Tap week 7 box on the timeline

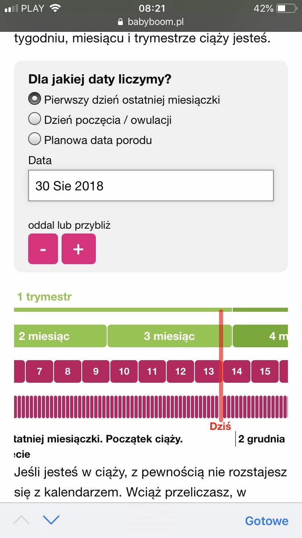[x=39, y=371]
